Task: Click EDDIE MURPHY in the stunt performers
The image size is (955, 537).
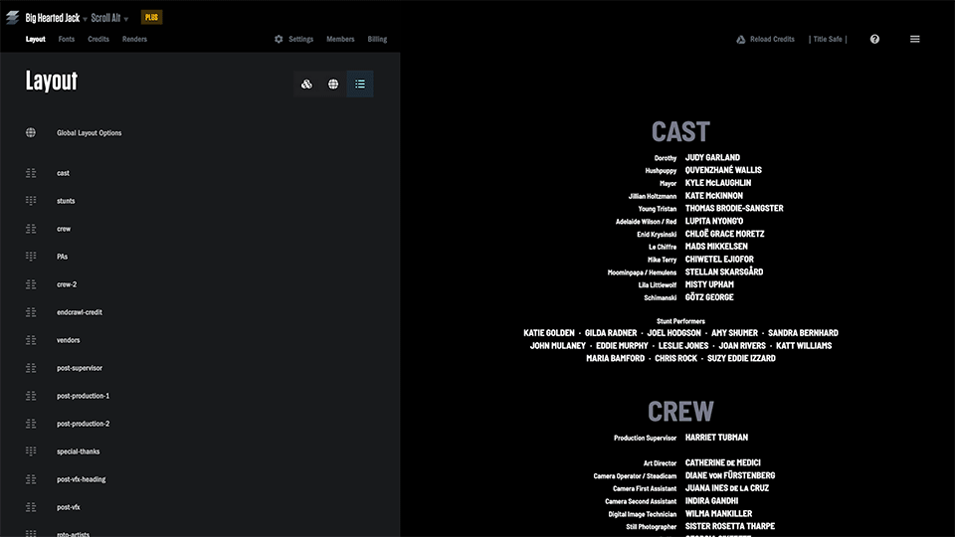Action: [622, 345]
